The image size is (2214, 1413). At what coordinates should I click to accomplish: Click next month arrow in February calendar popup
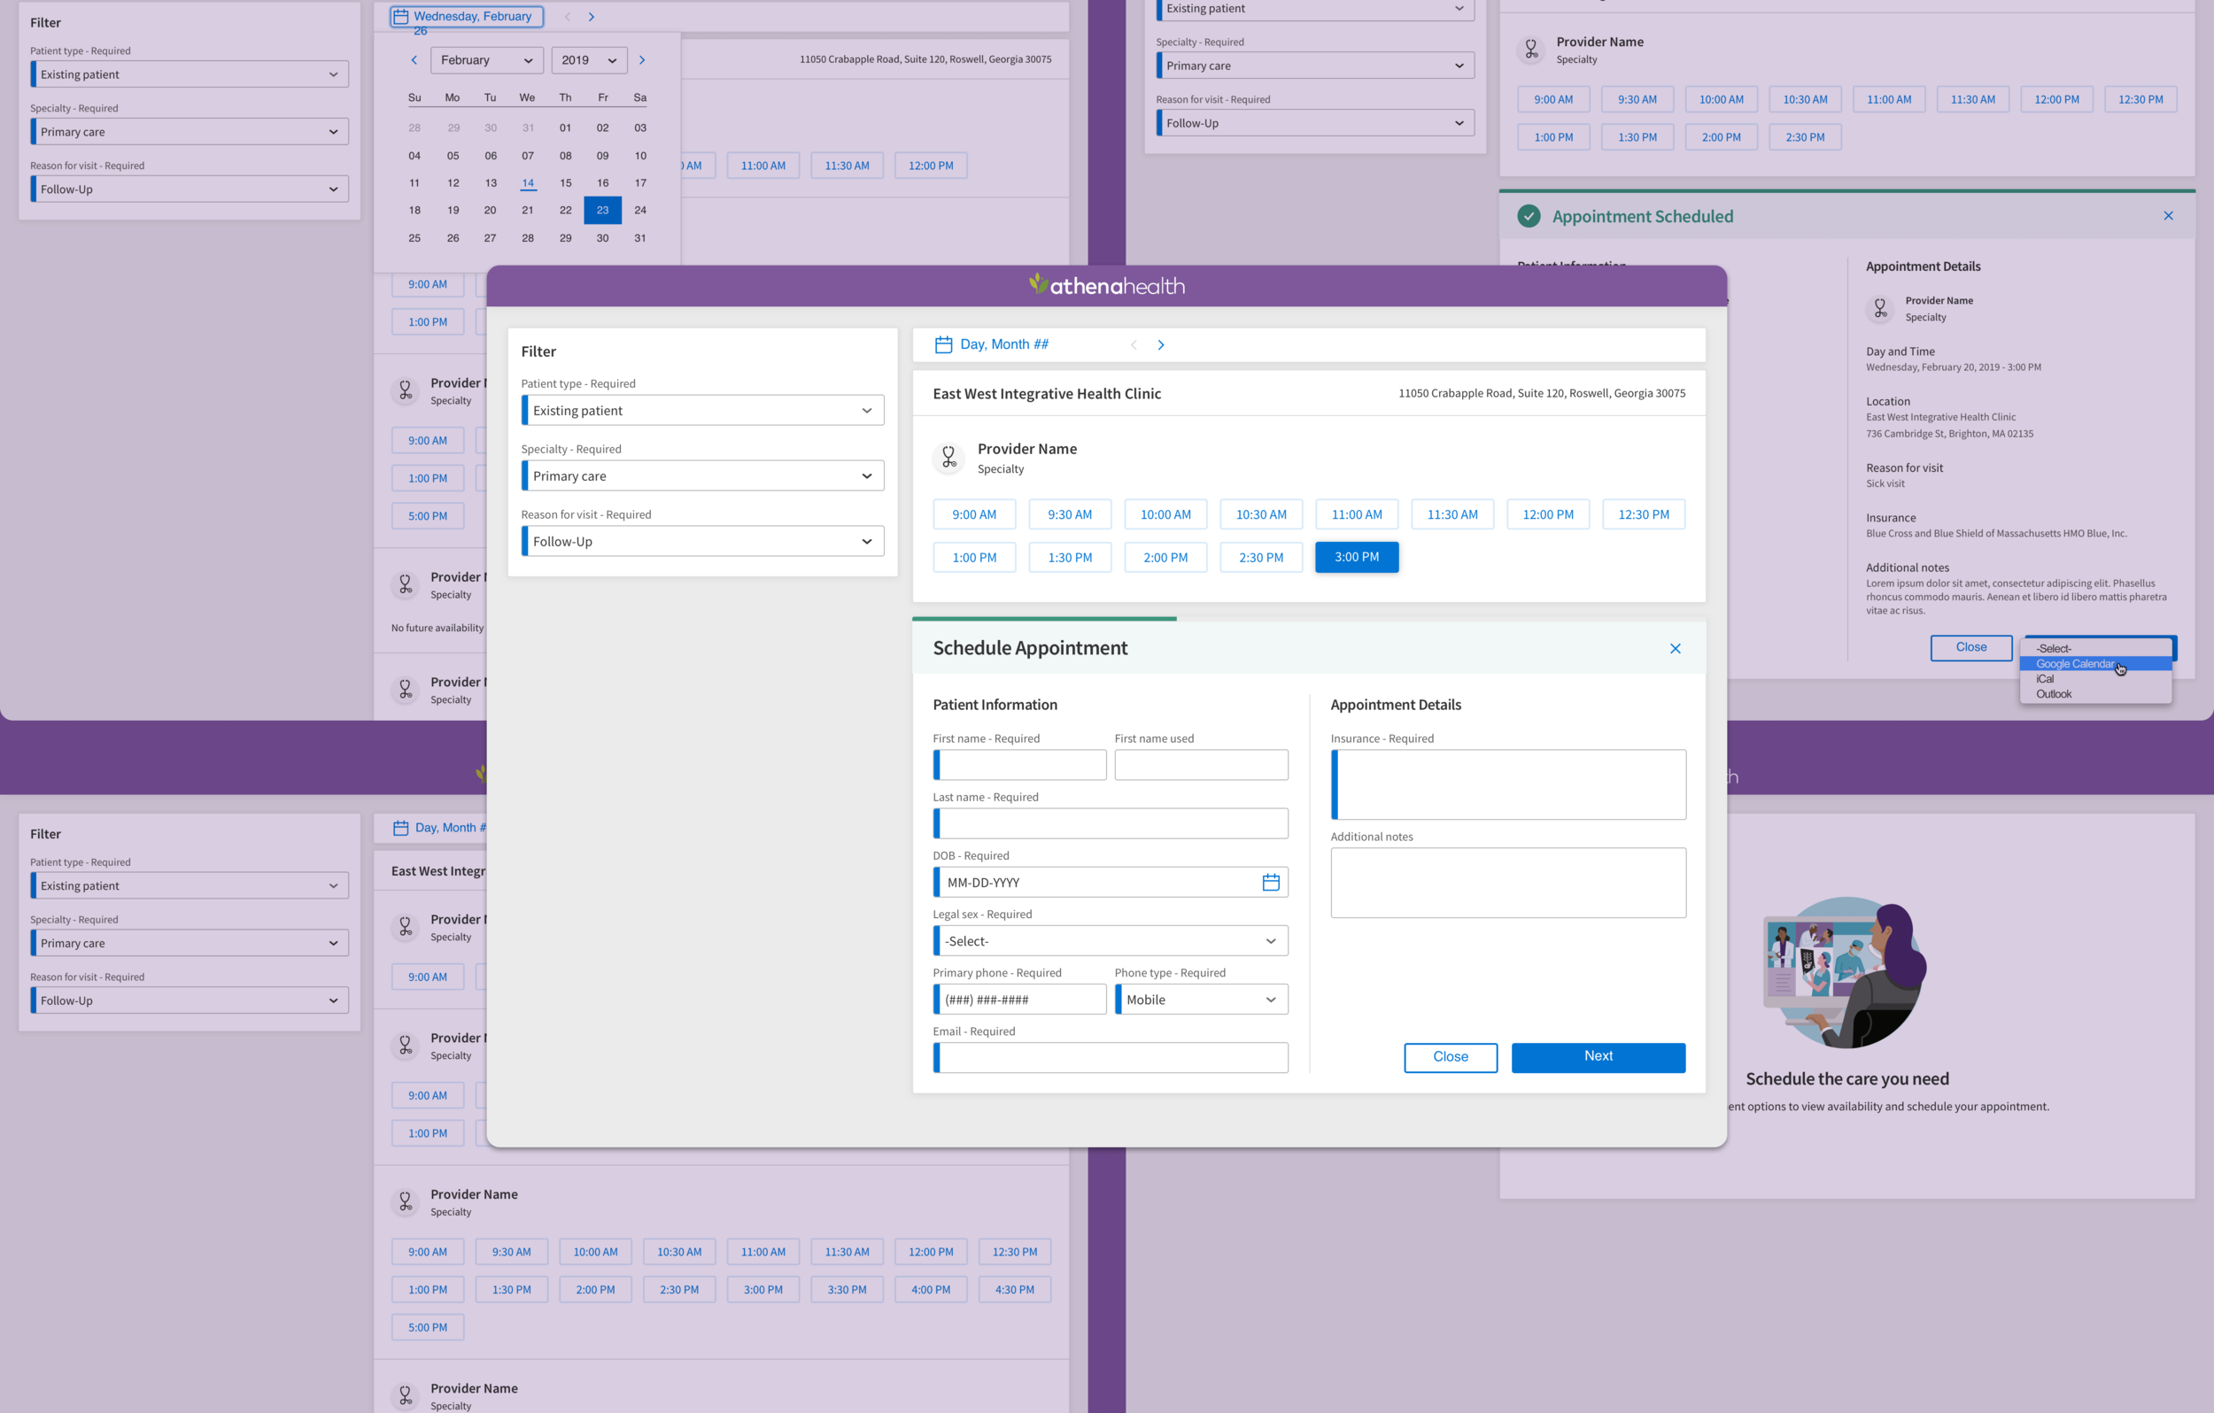[642, 59]
